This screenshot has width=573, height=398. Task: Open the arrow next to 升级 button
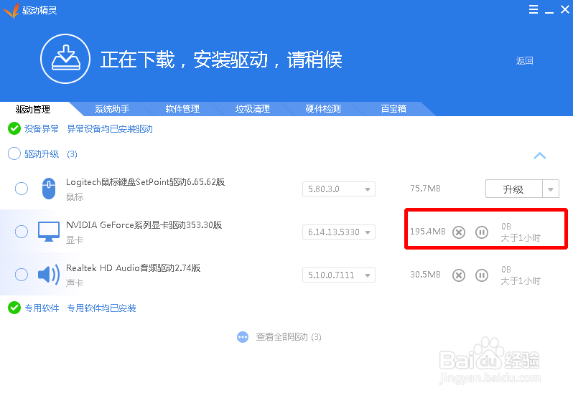click(x=551, y=189)
